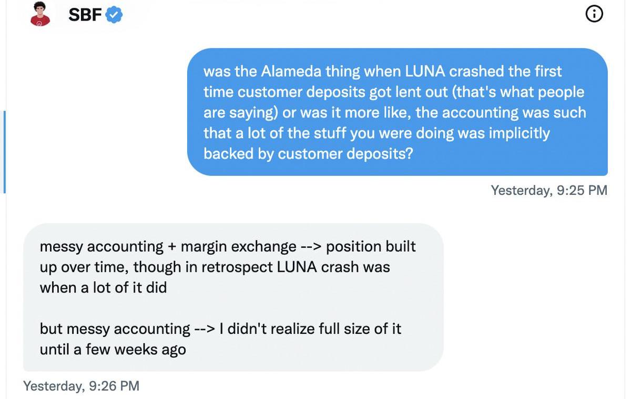Click "LUNA crash was" in the gray reply
Screen dimensions: 631x399
pos(333,267)
